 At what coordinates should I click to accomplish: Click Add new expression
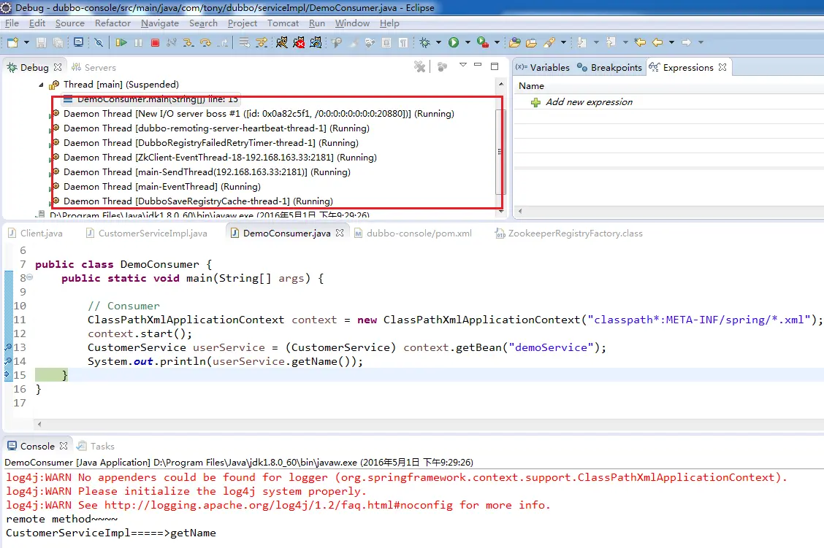[589, 102]
